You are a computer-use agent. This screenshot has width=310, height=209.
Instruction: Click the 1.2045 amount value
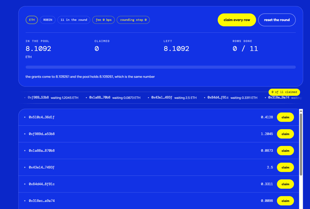point(267,134)
